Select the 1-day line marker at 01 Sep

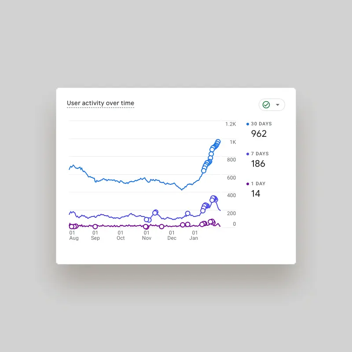point(95,227)
